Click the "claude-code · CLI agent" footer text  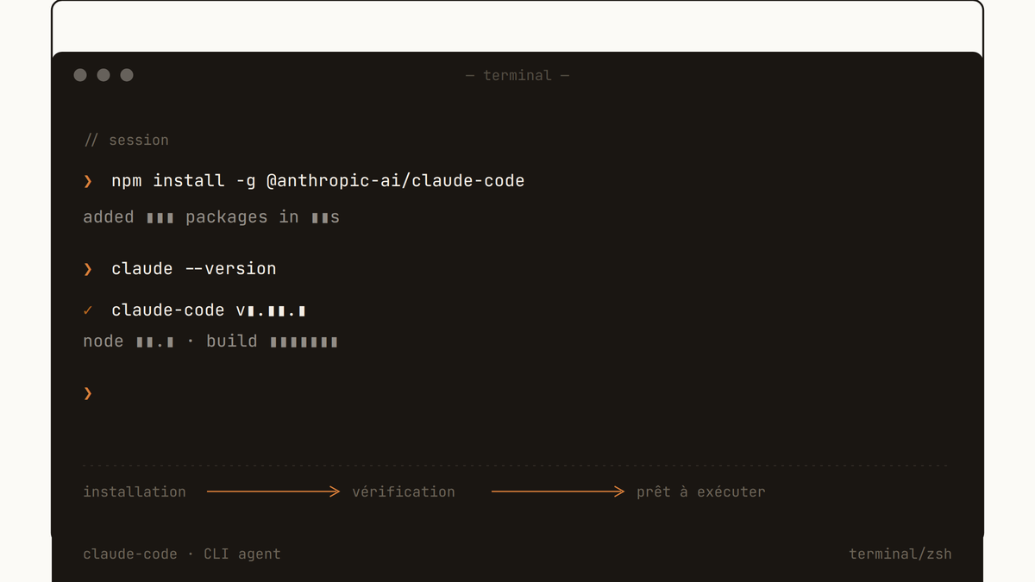click(x=182, y=554)
